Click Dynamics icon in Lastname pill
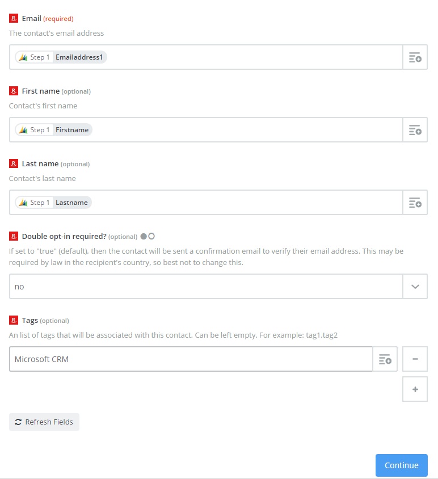The width and height of the screenshot is (438, 479). click(23, 203)
